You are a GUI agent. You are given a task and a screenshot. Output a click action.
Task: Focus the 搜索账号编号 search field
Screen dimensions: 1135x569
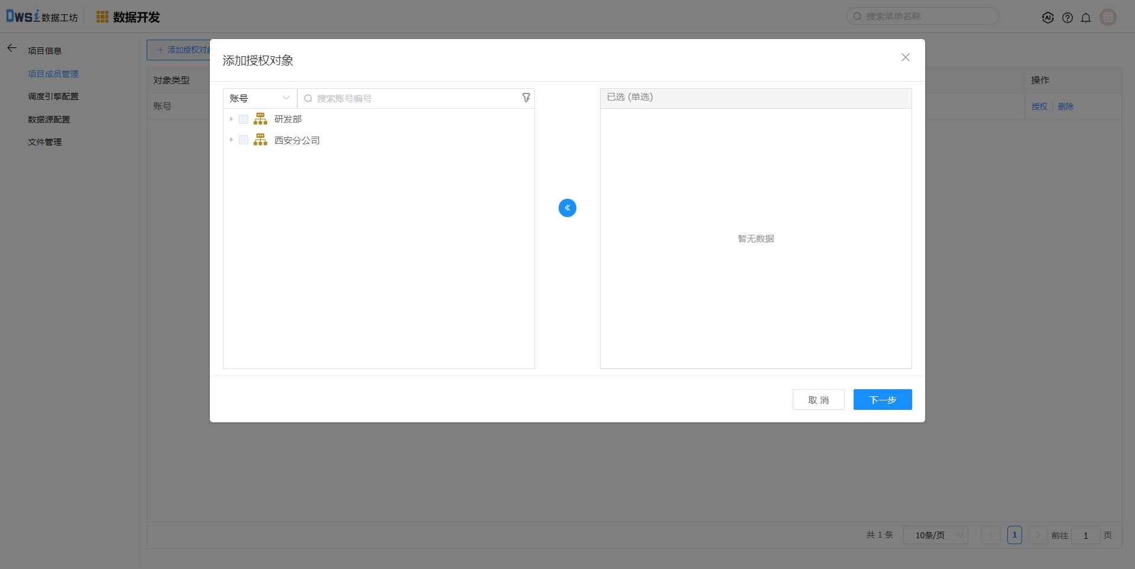tap(414, 98)
